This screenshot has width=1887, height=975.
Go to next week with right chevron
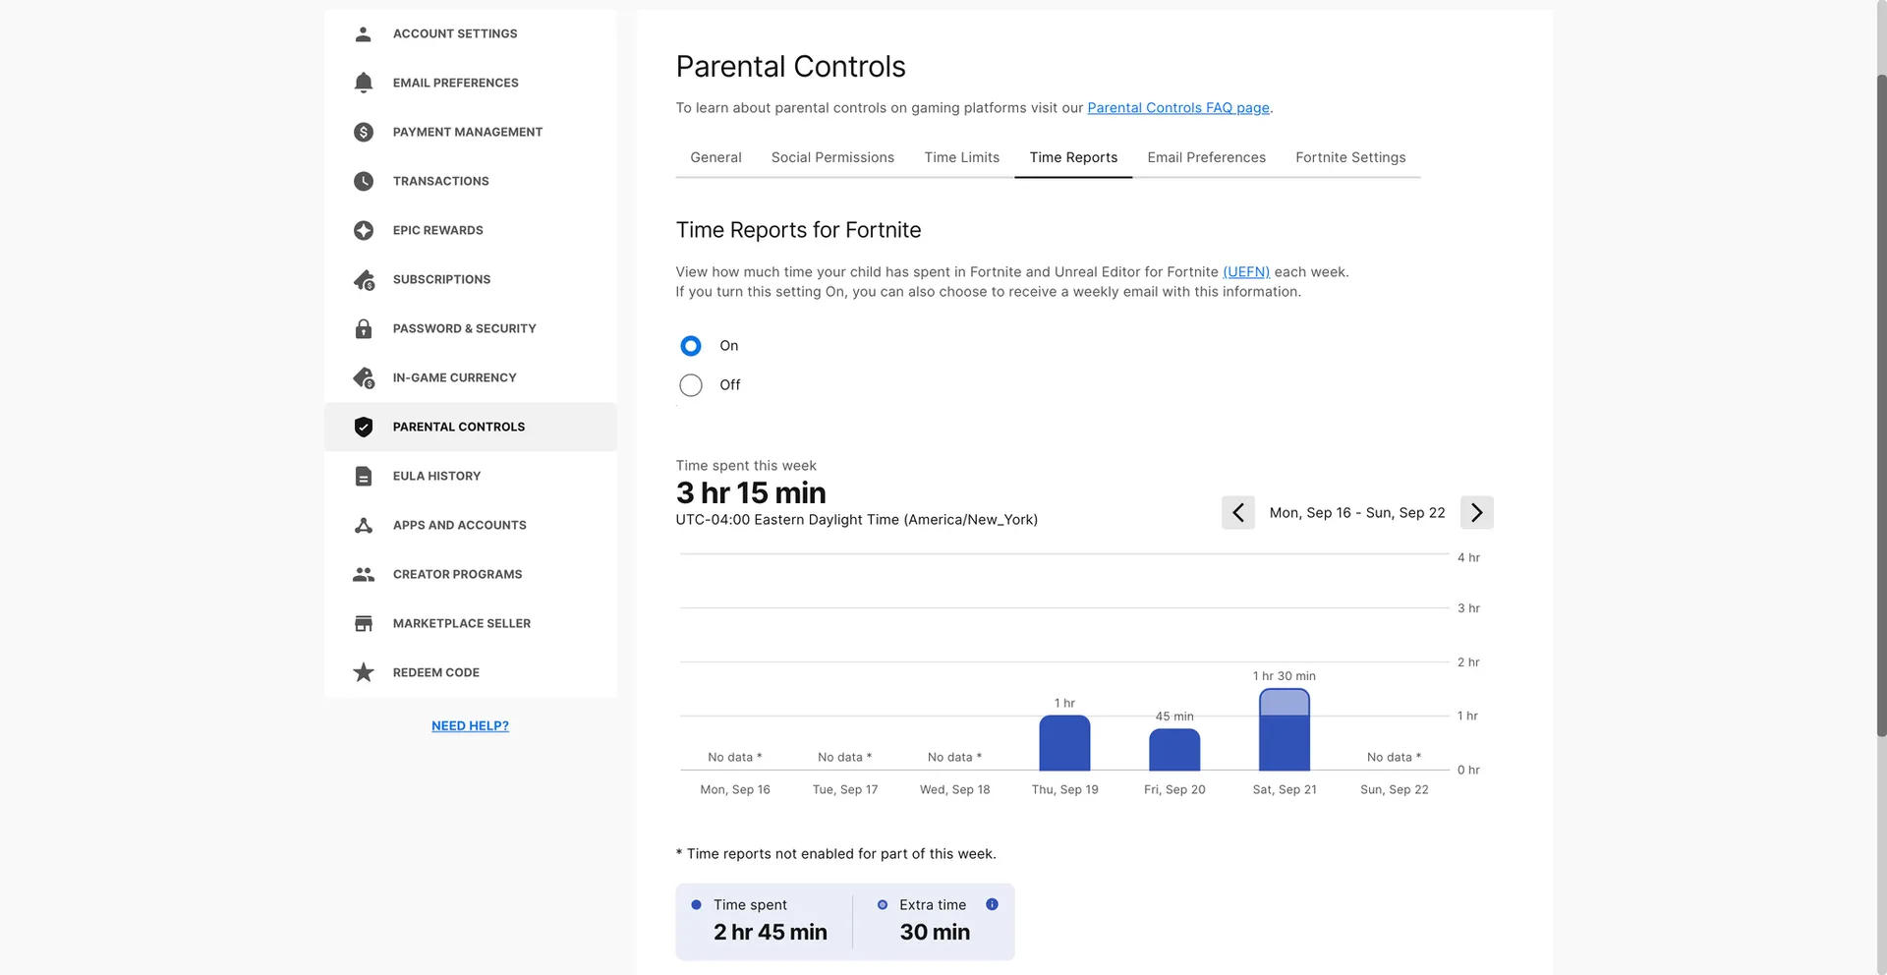click(x=1476, y=513)
